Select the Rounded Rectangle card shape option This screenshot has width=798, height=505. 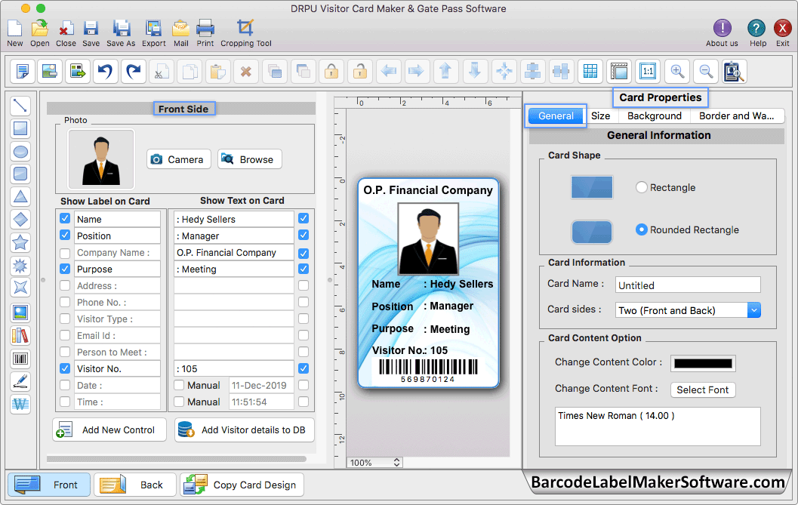point(641,229)
